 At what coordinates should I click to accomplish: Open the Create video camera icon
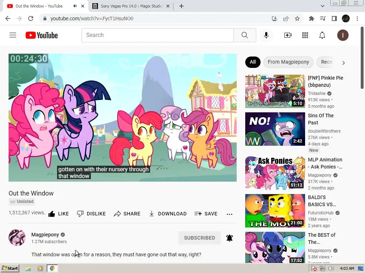point(288,35)
